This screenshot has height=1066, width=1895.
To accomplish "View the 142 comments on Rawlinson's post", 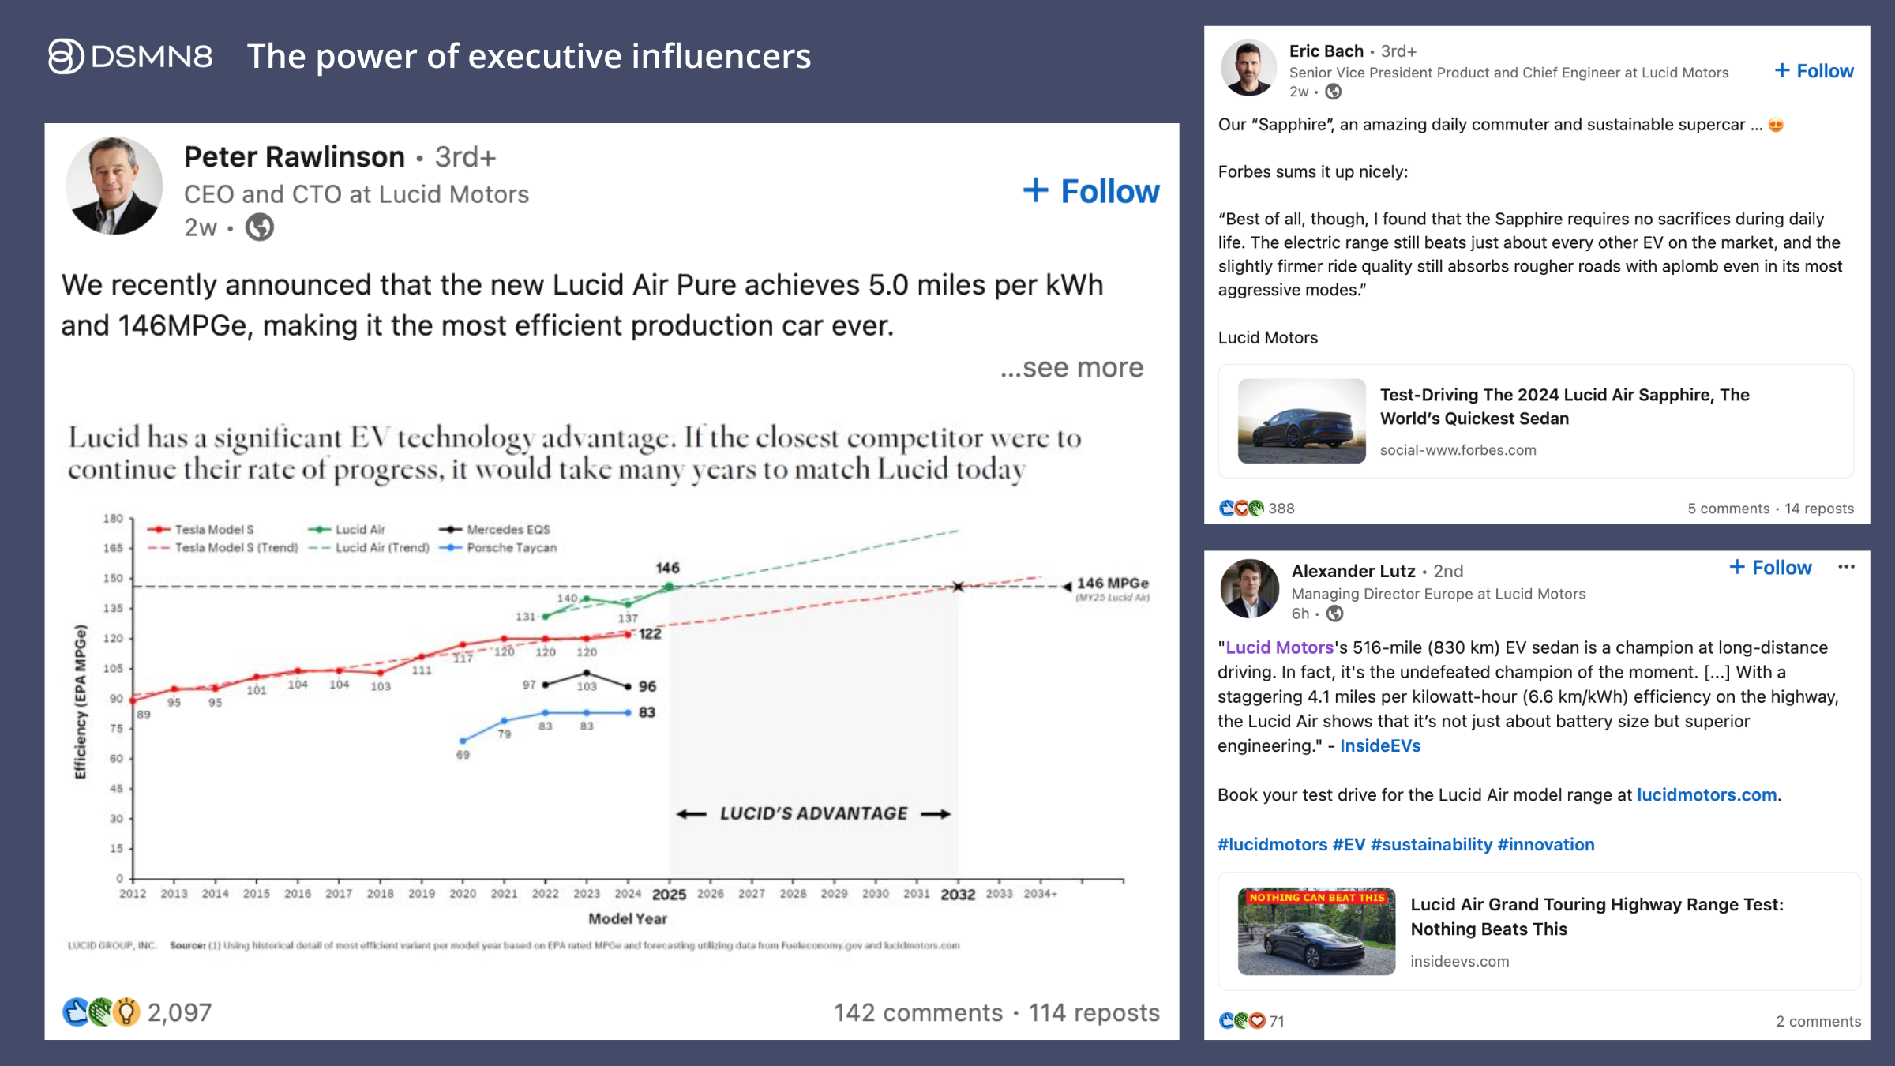I will [917, 1012].
